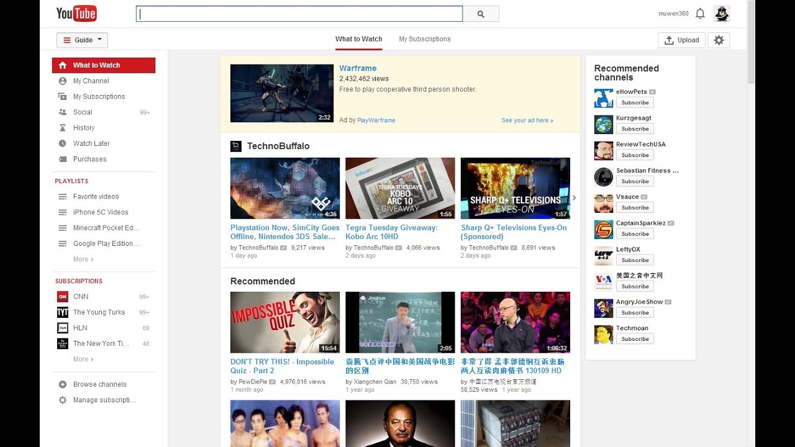Click the Vsauce channel avatar

click(x=604, y=203)
